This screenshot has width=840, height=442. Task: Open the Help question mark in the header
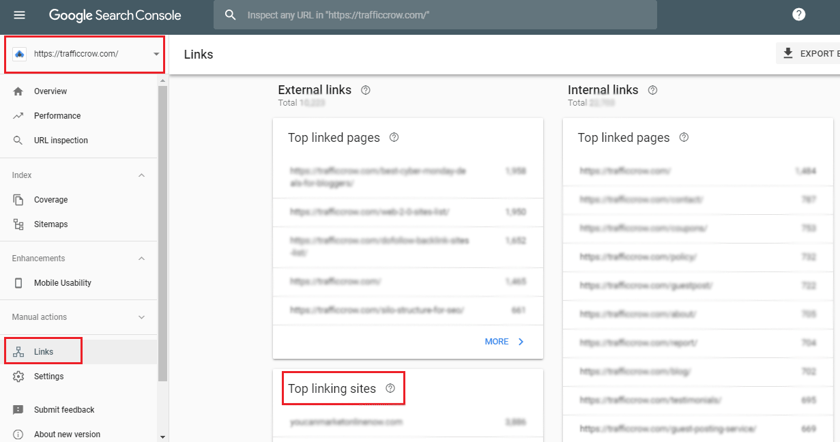pos(798,15)
